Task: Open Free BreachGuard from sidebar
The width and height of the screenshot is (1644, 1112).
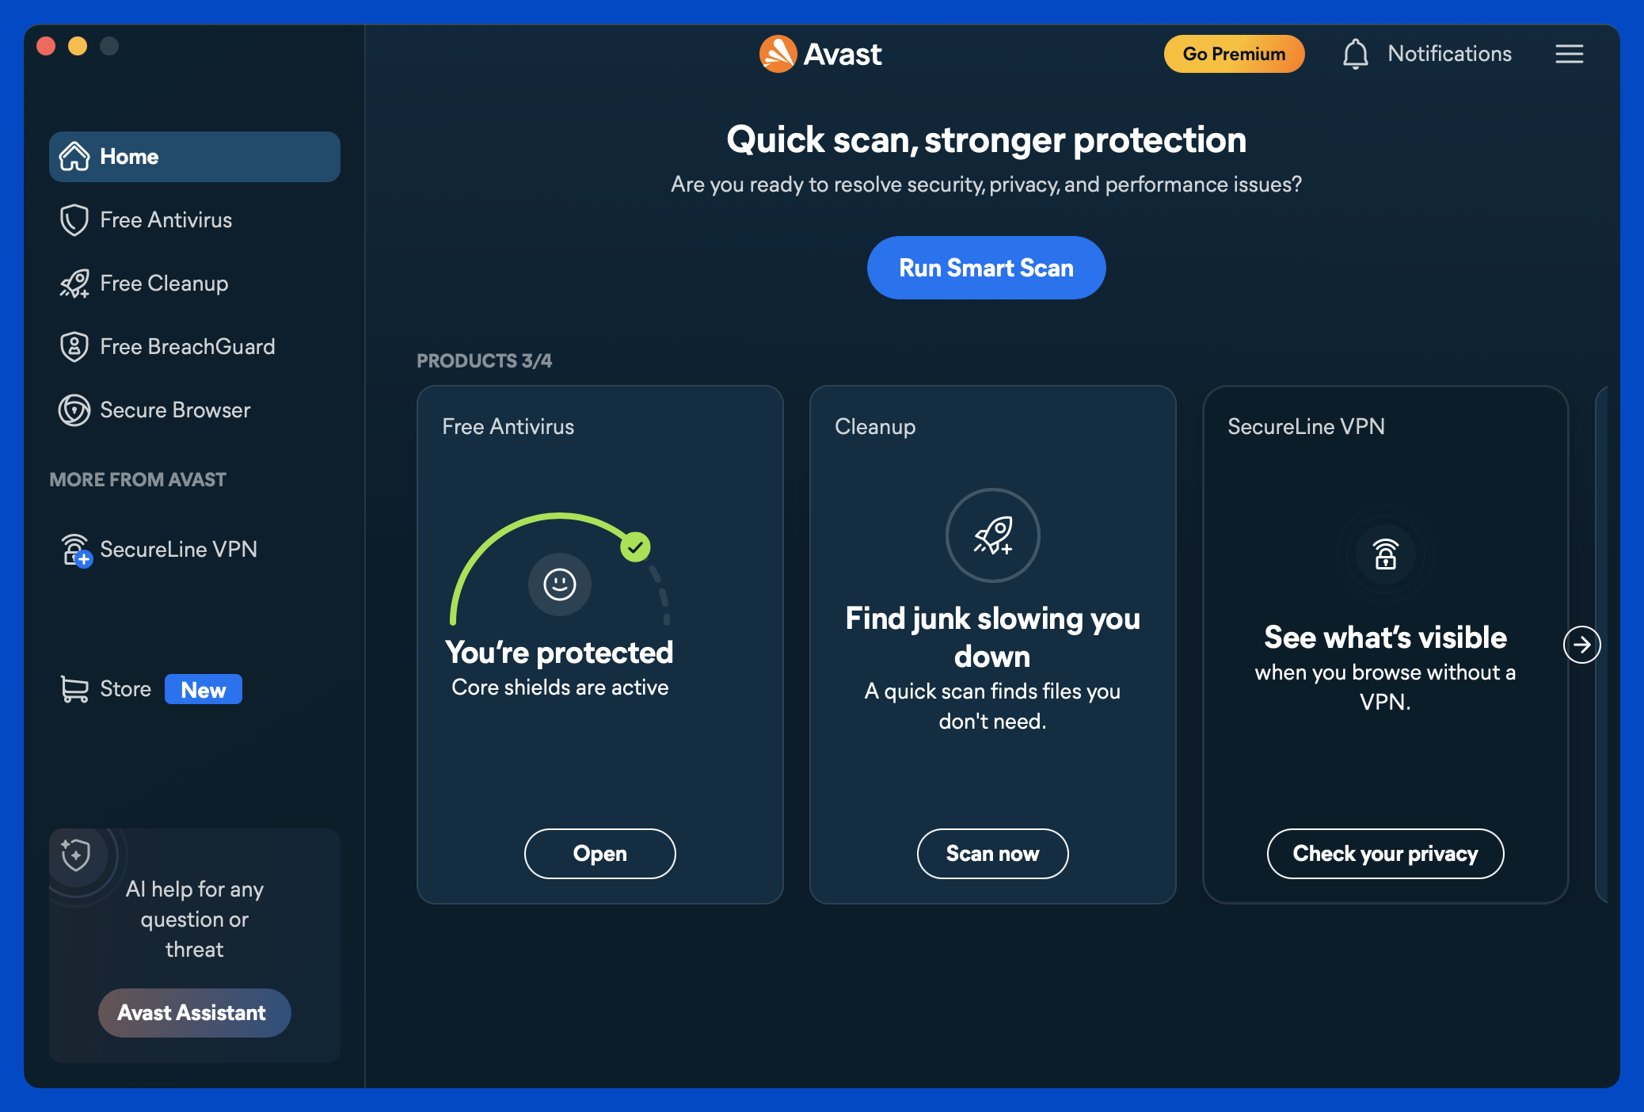Action: [x=195, y=346]
